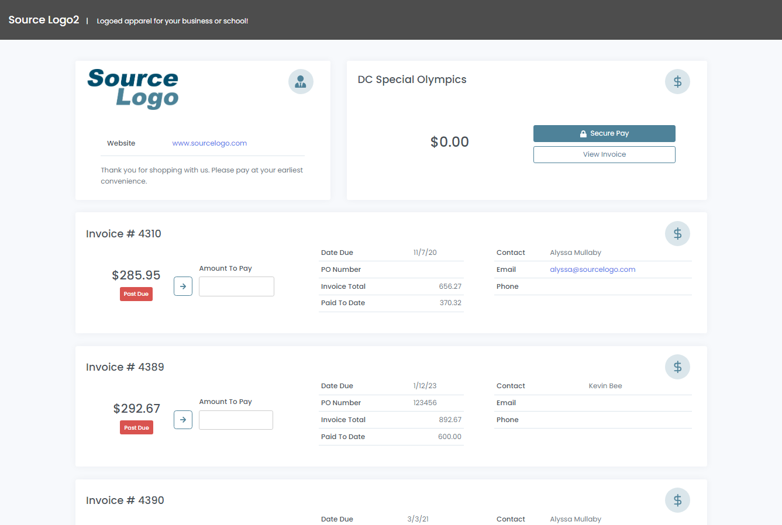Open the invoice with View Invoice button

(x=604, y=154)
